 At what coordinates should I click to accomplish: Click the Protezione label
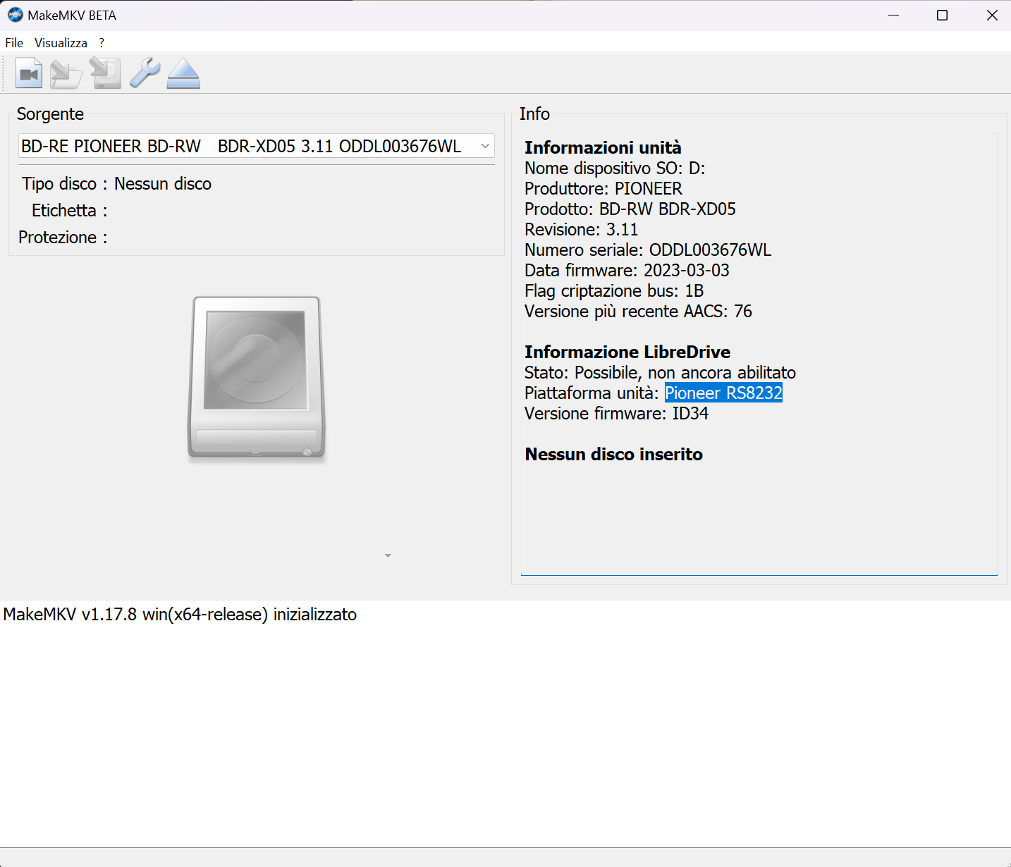coord(63,237)
